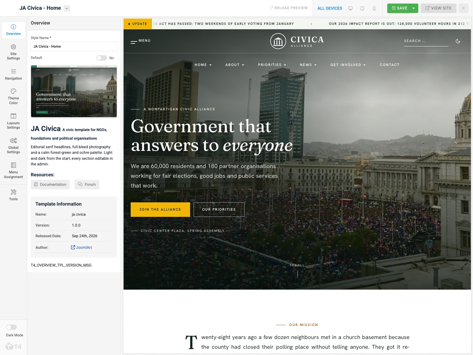473x355 pixels.
Task: Follow the JoomlArt author link
Action: [82, 247]
